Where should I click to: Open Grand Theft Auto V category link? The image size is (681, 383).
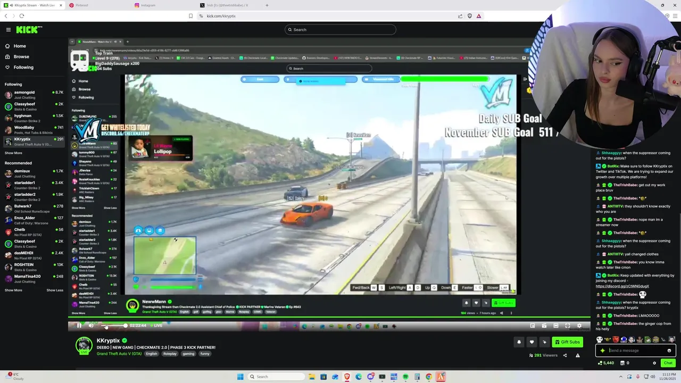(119, 354)
